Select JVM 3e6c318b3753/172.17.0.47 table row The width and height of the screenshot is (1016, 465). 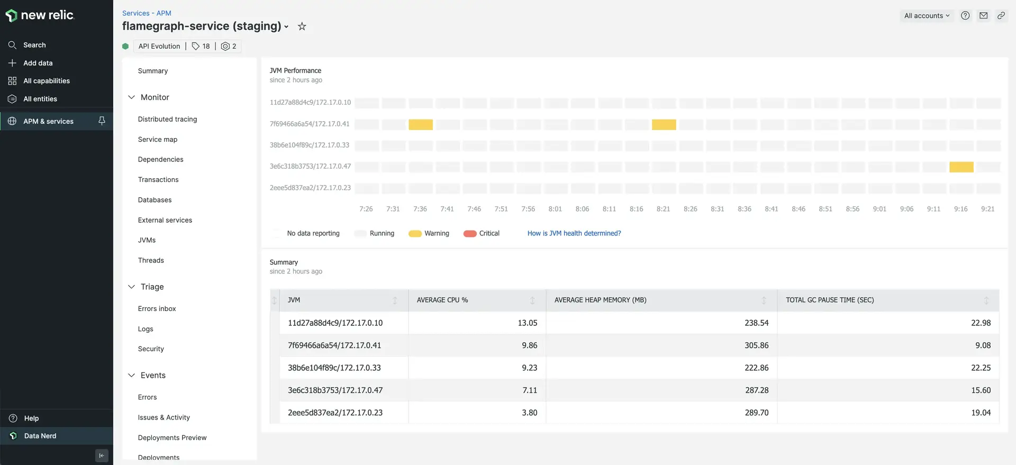pyautogui.click(x=634, y=390)
